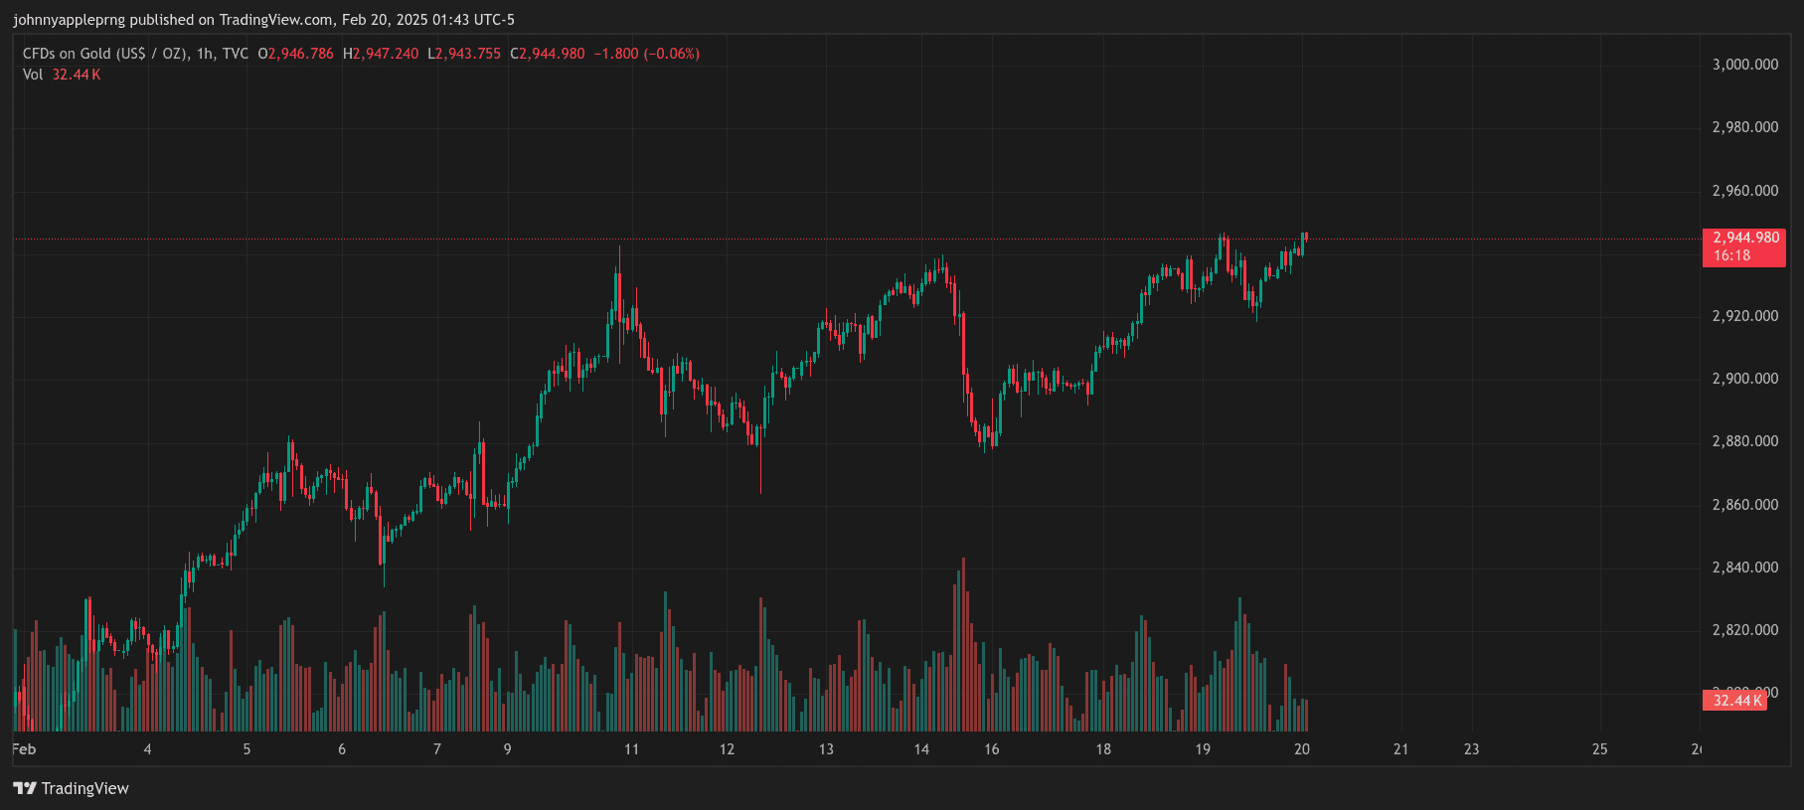Click the 2,960.000 price axis label
This screenshot has width=1804, height=810.
pyautogui.click(x=1745, y=191)
